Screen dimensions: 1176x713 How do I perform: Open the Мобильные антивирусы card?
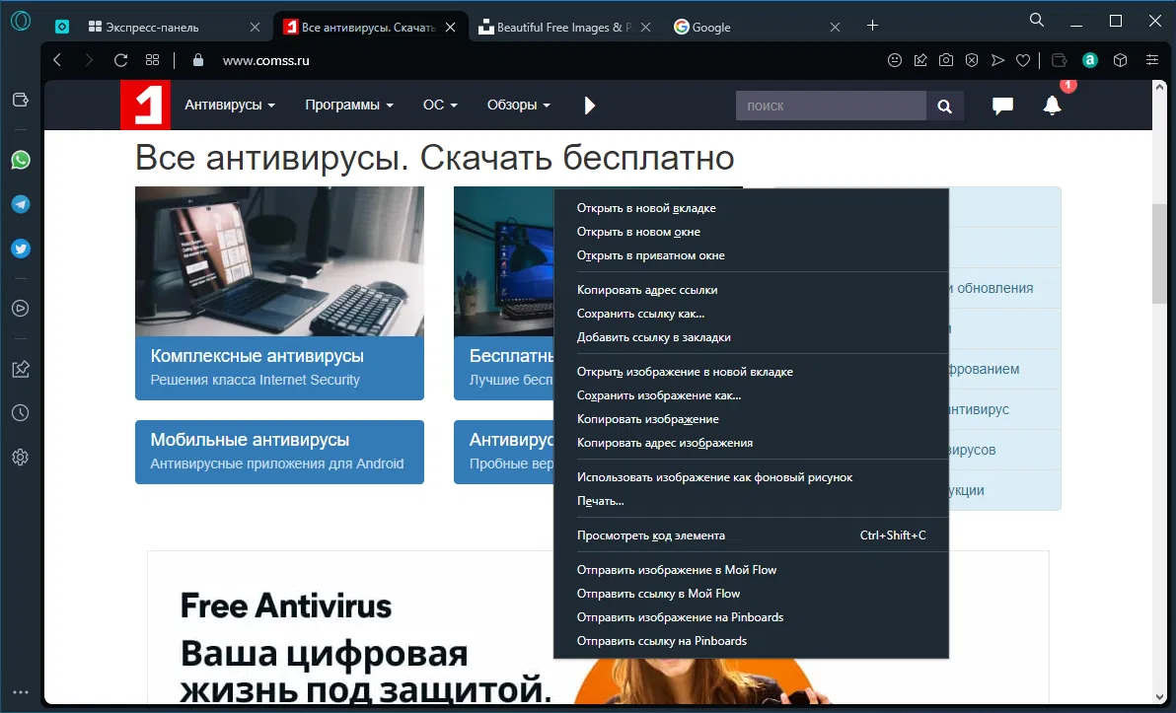tap(280, 452)
